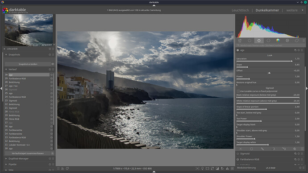Select drawn mask pencil icon
The width and height of the screenshot is (308, 173).
click(262, 149)
